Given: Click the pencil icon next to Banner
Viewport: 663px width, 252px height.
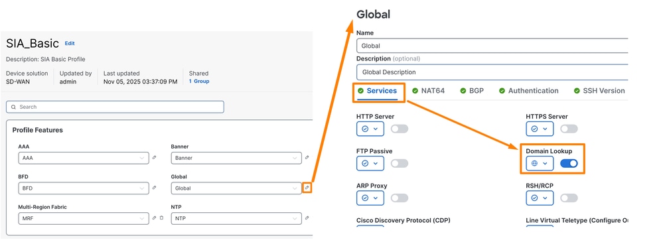Looking at the screenshot, I should coord(307,157).
